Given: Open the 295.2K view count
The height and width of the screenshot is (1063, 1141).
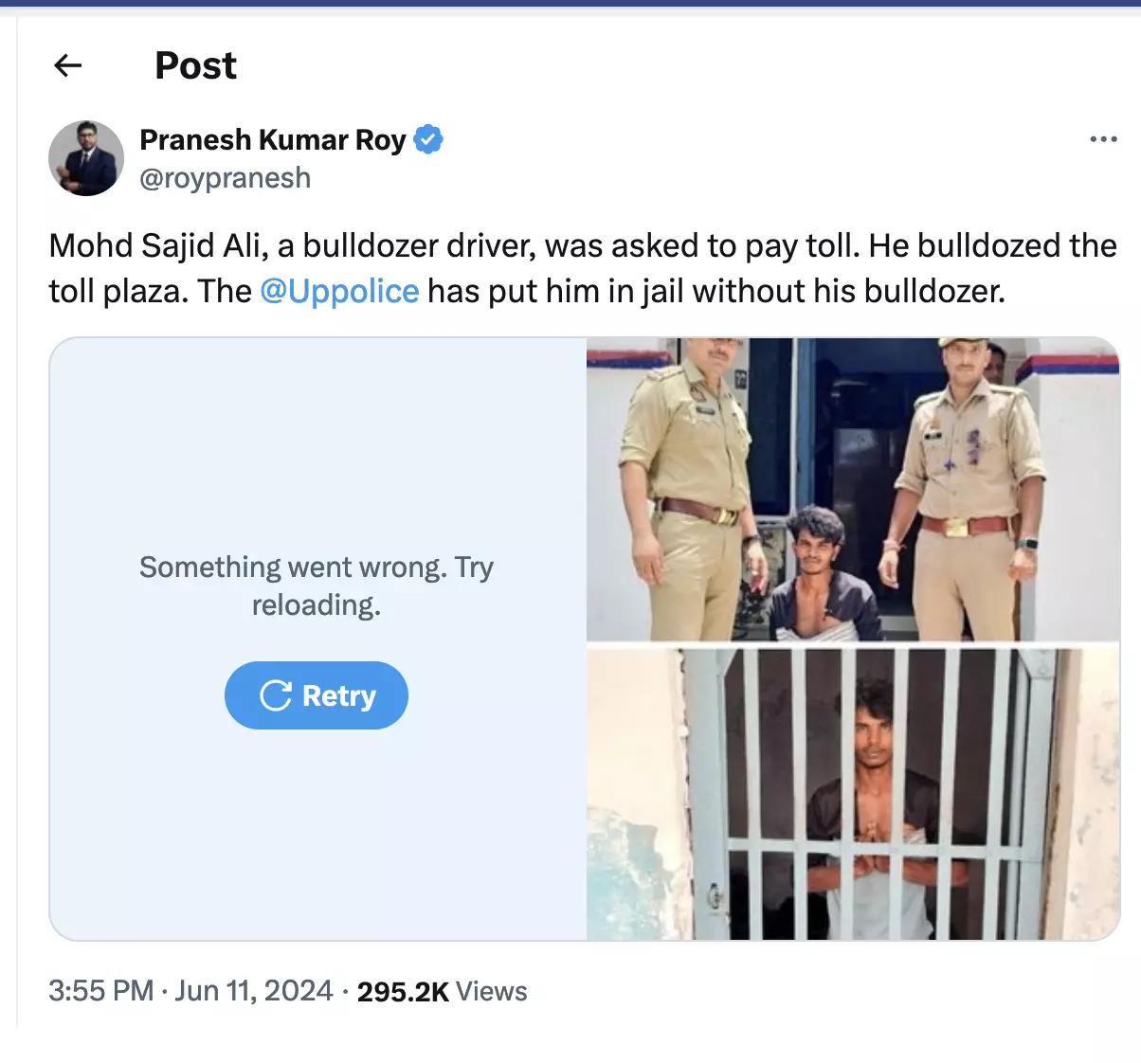Looking at the screenshot, I should 403,992.
